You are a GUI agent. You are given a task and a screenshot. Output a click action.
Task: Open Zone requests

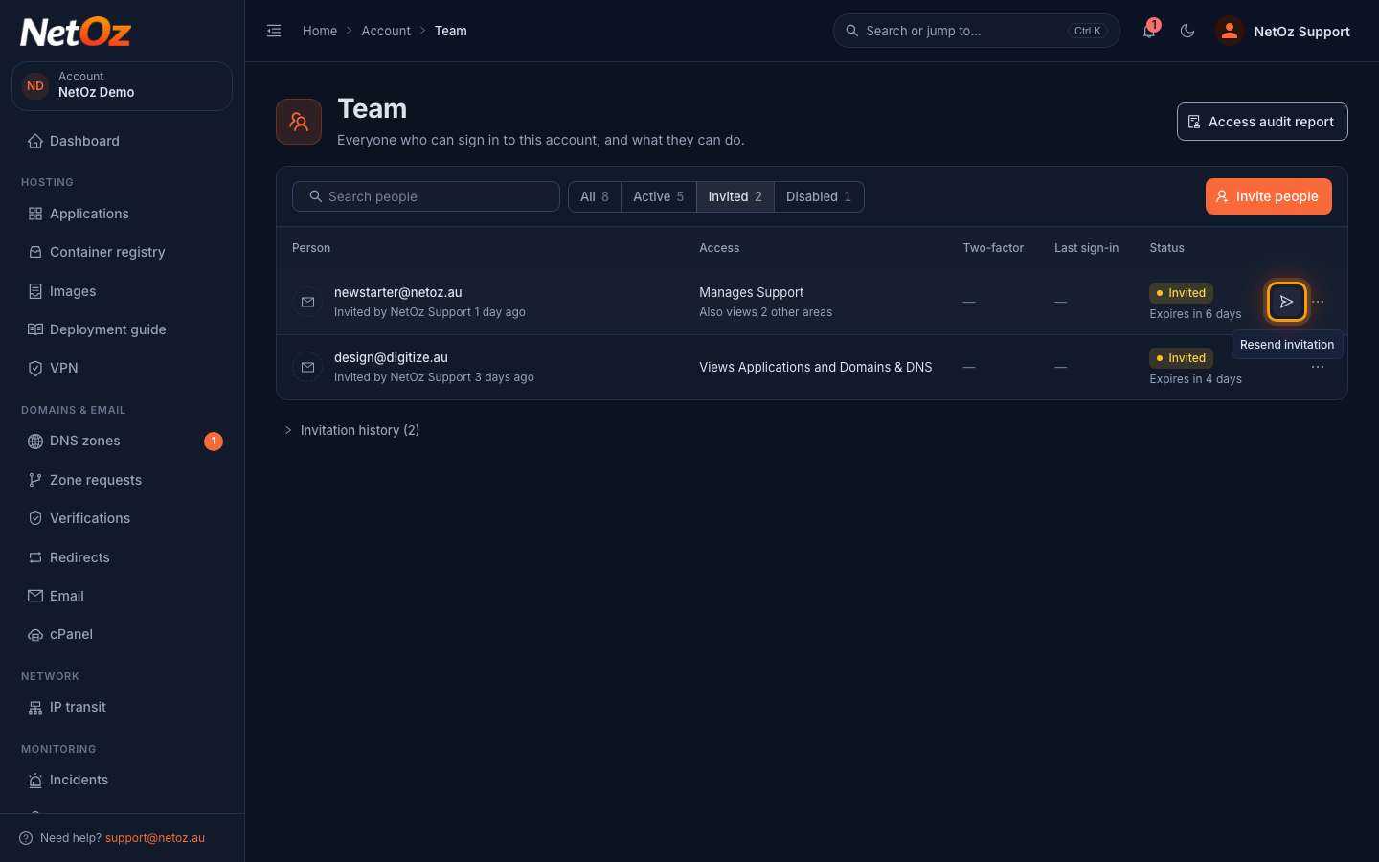[122, 480]
